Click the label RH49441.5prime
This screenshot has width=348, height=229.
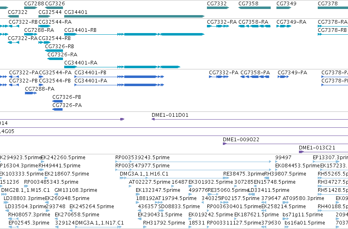[59, 166]
